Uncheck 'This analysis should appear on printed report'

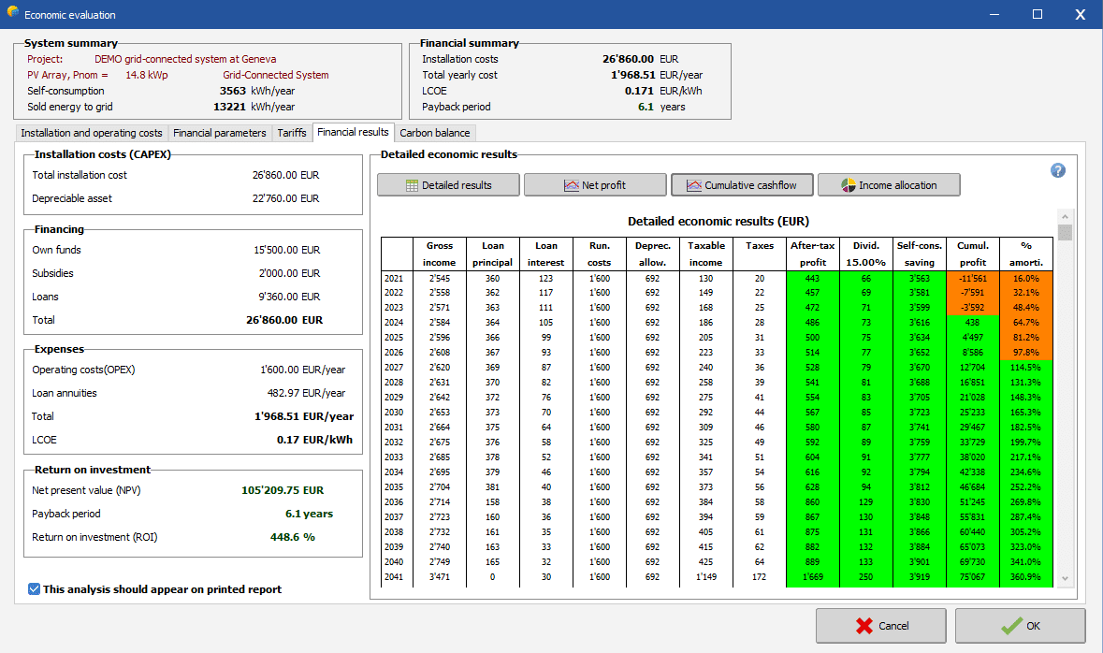[x=35, y=589]
